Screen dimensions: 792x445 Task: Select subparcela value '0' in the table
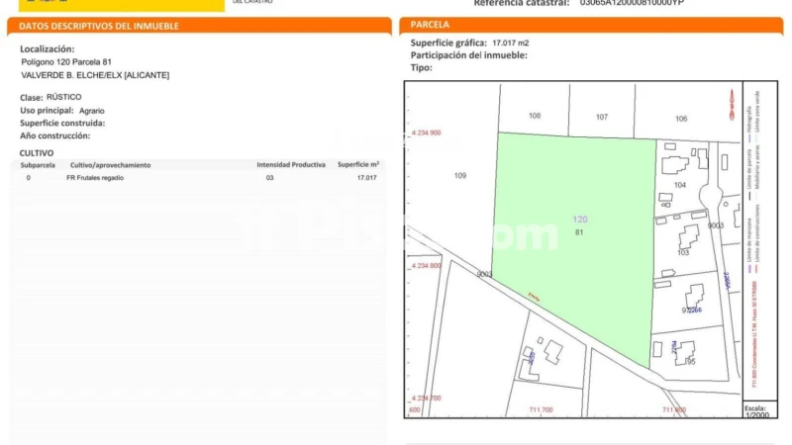29,178
